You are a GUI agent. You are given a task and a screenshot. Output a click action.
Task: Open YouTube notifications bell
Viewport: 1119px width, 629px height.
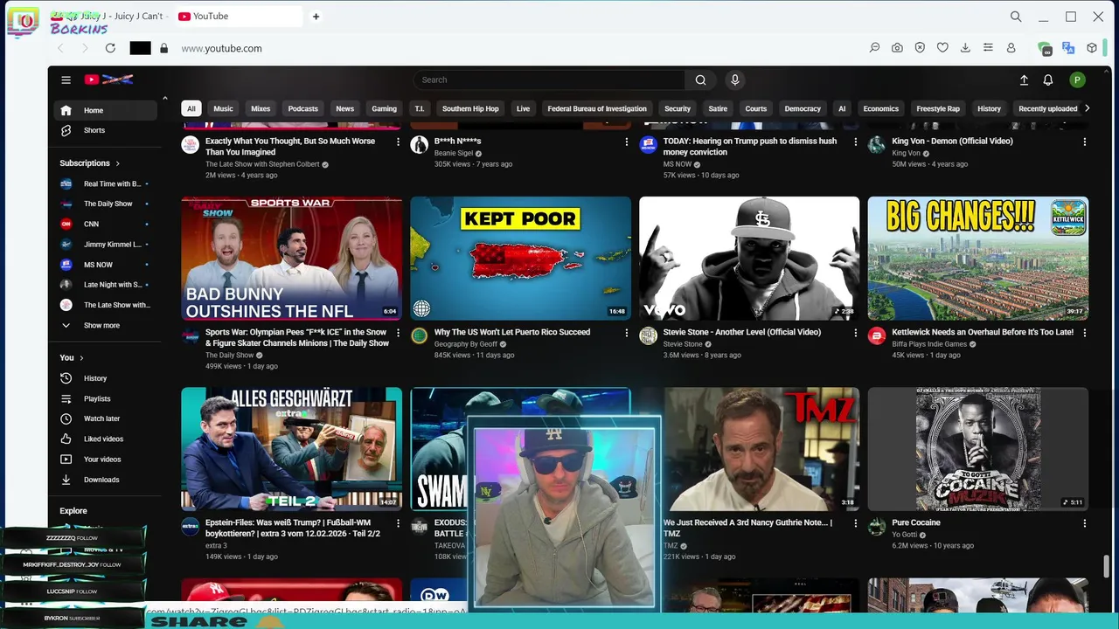pyautogui.click(x=1047, y=79)
